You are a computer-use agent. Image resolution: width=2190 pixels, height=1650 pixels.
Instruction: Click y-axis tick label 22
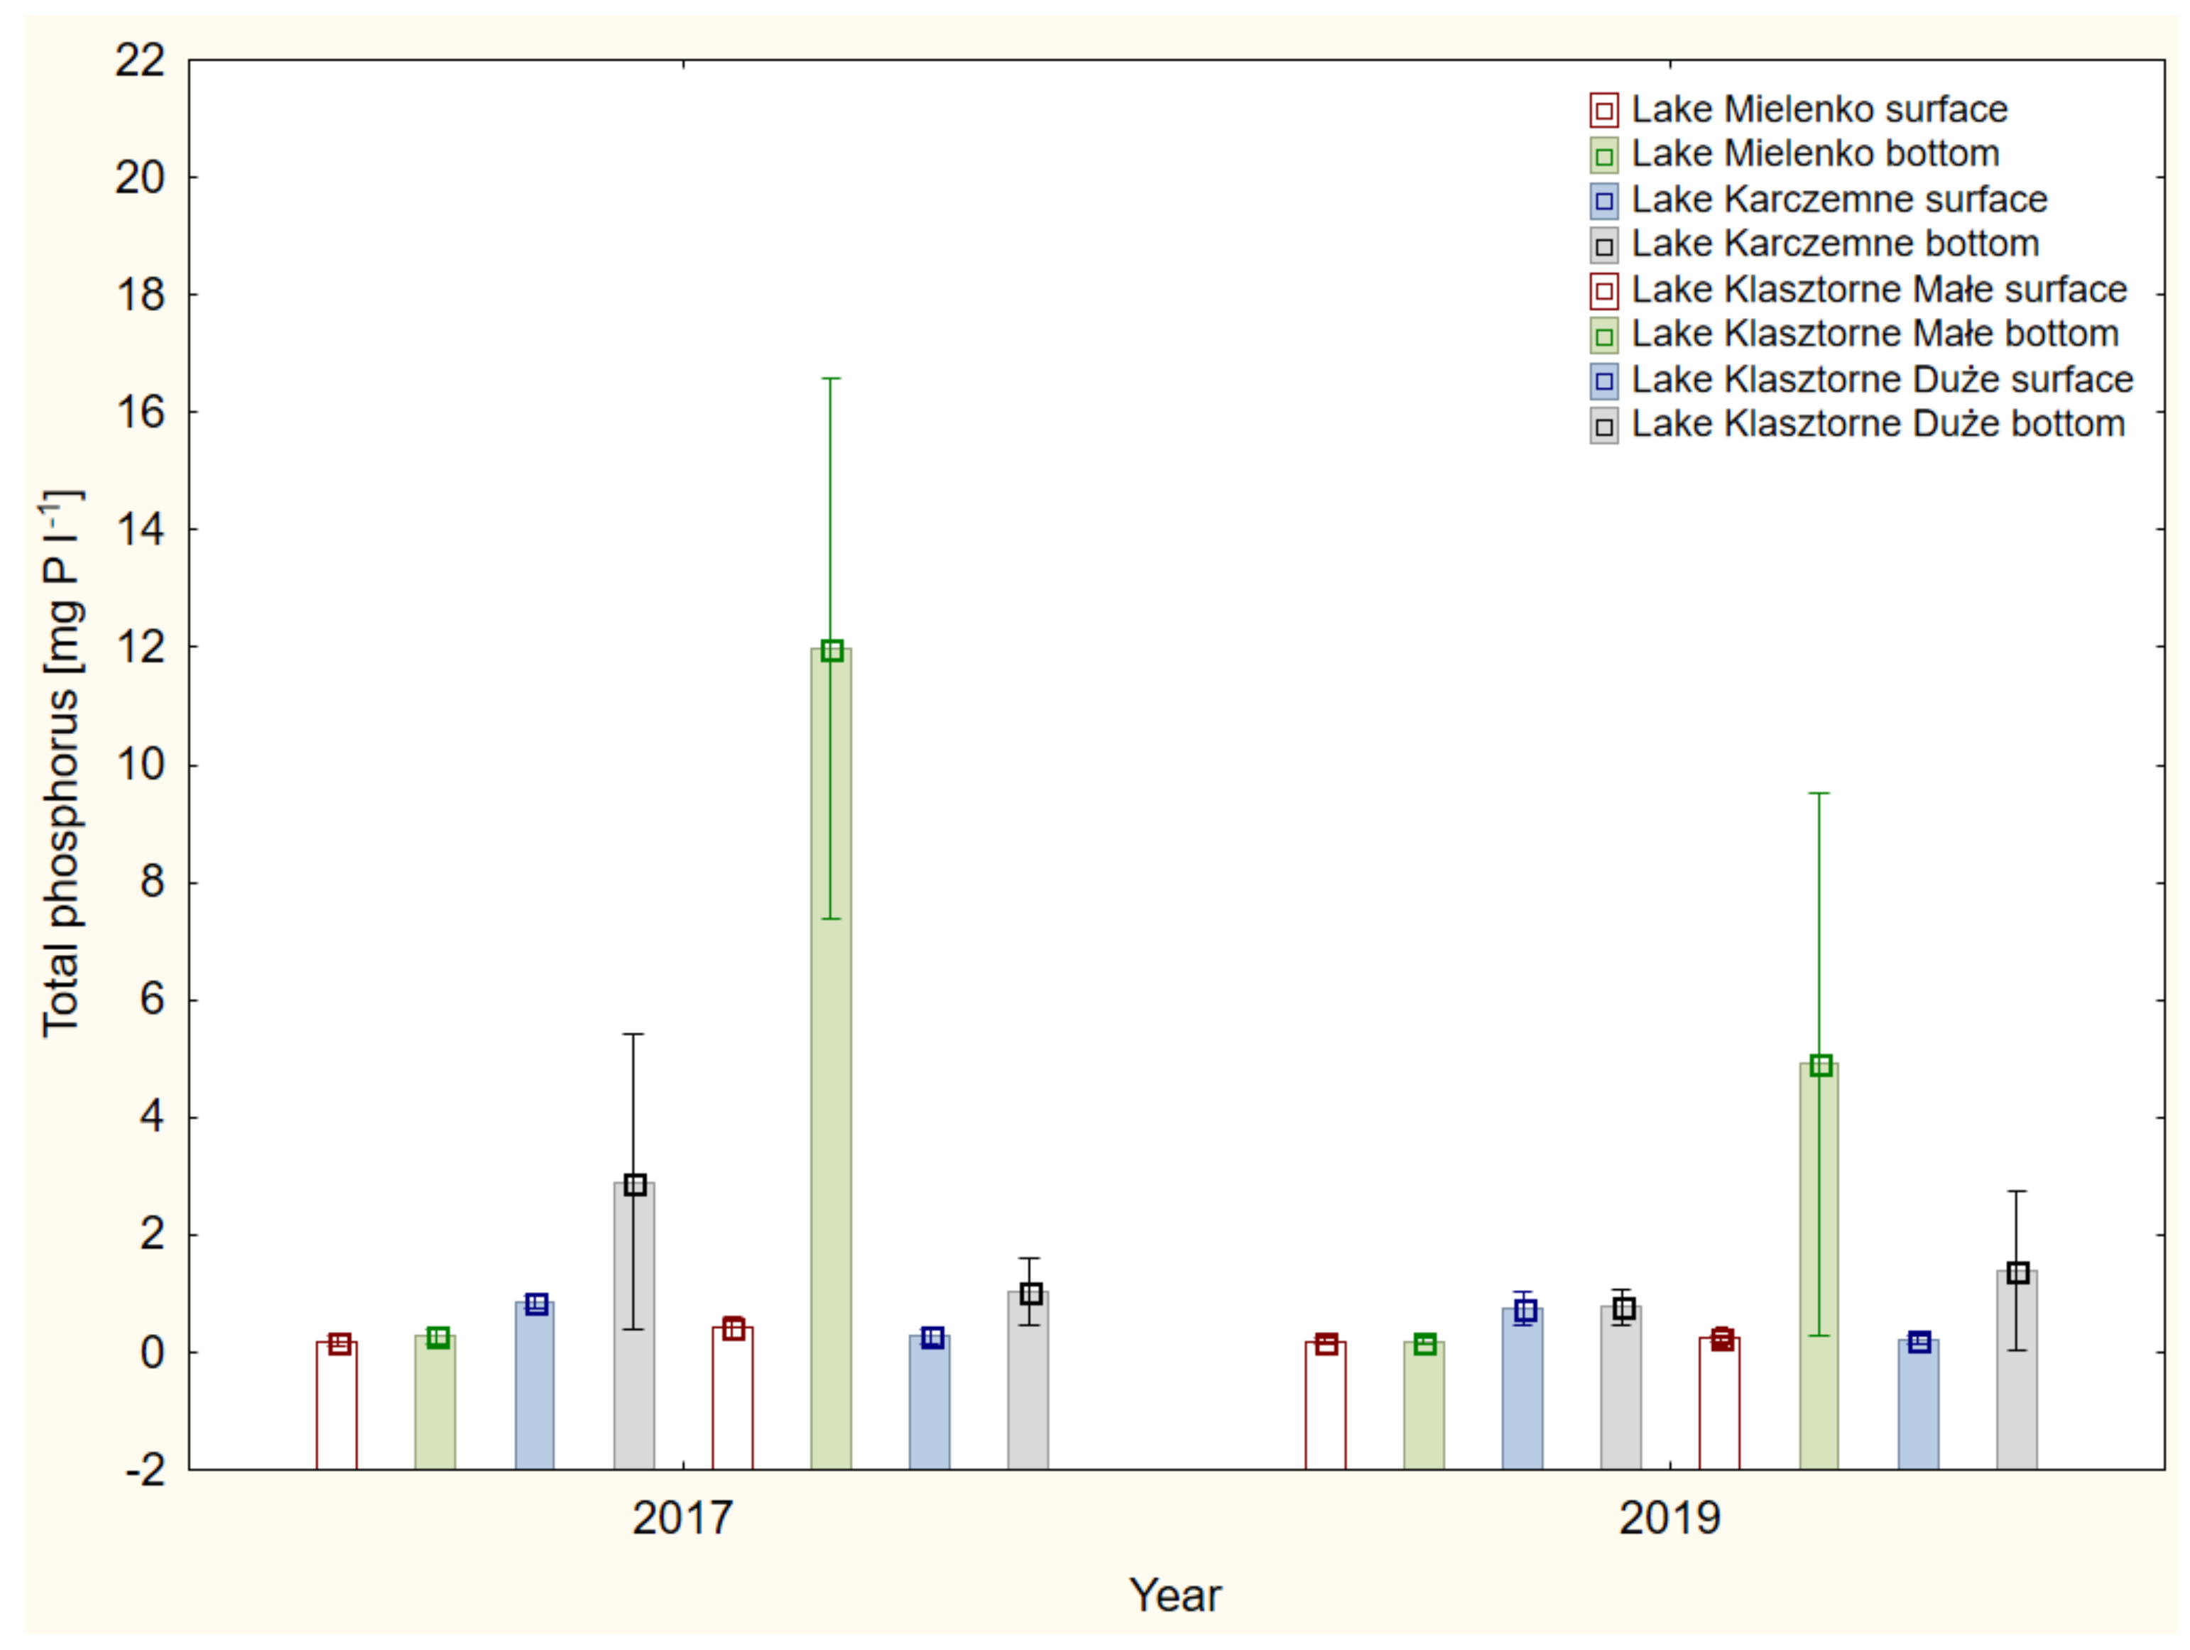(x=140, y=61)
